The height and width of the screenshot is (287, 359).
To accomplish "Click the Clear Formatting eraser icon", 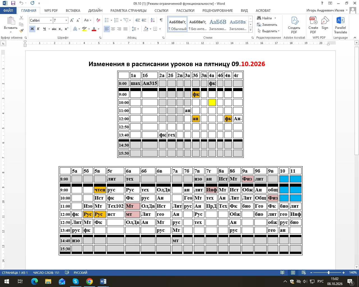I will pos(98,20).
